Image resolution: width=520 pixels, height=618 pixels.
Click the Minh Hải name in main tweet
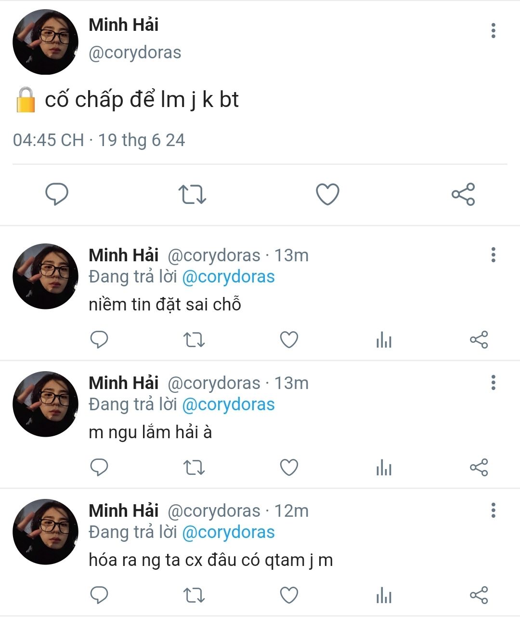tap(123, 25)
